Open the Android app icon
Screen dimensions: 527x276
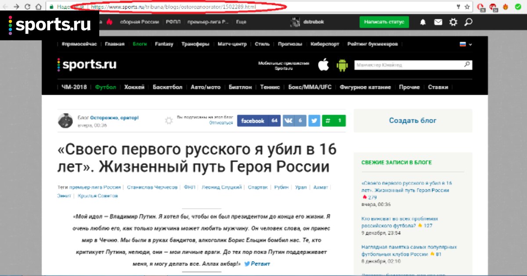[x=342, y=65]
